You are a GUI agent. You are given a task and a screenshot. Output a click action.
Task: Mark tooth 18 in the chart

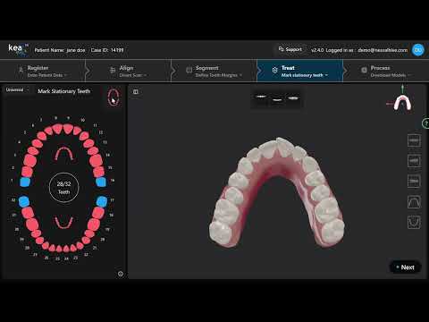point(98,213)
